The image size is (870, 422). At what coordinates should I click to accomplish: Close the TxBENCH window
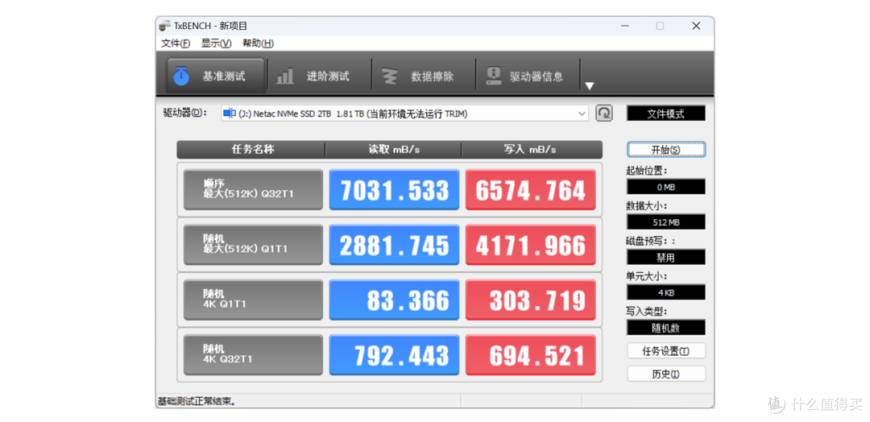click(696, 26)
